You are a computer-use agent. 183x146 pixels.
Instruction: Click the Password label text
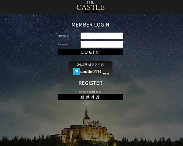63,45
